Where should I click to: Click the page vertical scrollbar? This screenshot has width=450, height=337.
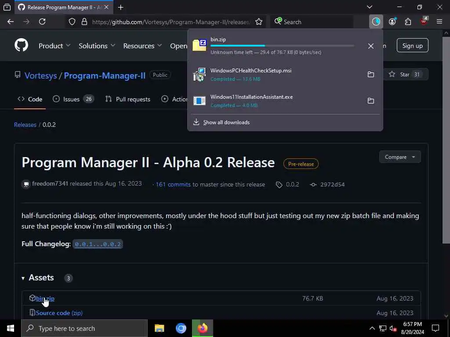[446, 140]
